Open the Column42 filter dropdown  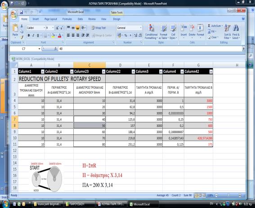click(211, 71)
